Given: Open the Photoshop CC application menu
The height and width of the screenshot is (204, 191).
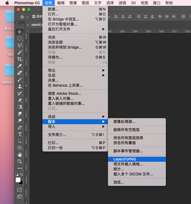Looking at the screenshot, I should point(27,3).
